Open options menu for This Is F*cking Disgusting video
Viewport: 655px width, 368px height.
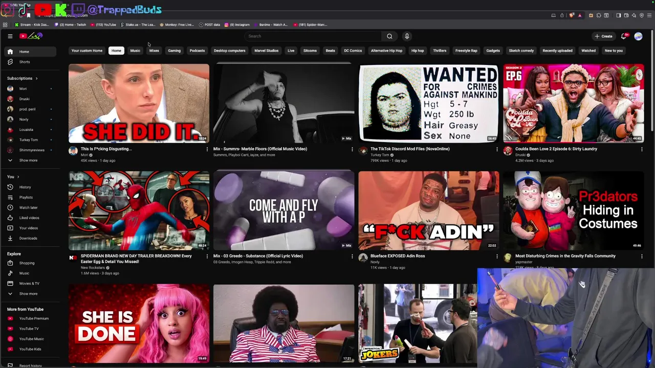pyautogui.click(x=207, y=149)
